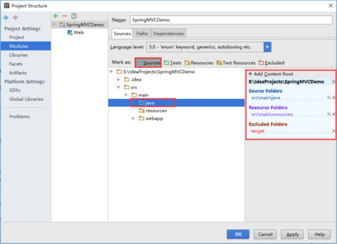Open Global Libraries settings
The height and width of the screenshot is (244, 337).
tap(26, 99)
